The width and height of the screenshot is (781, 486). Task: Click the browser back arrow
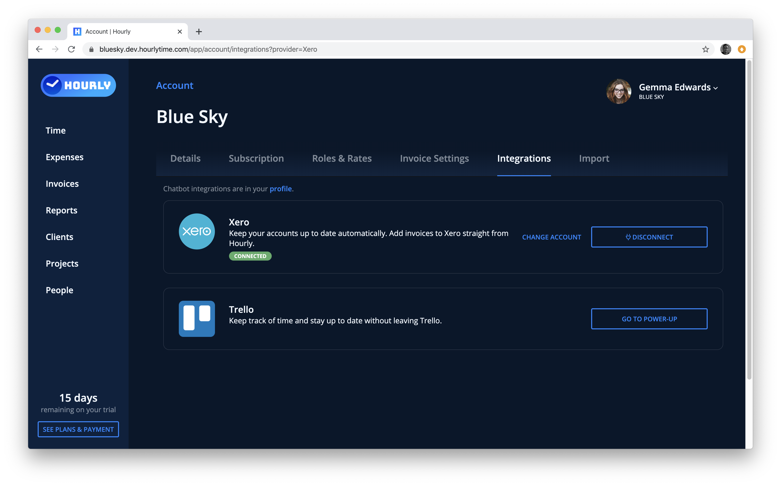coord(39,49)
